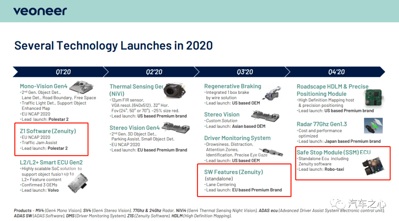This screenshot has height=221, width=399.
Task: Click the Radar 77Ghz Gen1.3 image
Action: pos(373,126)
